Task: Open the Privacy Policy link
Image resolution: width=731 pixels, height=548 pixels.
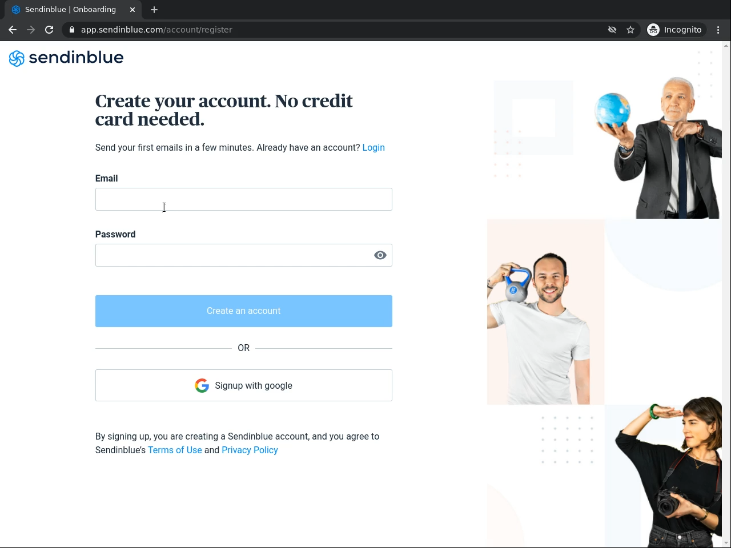Action: coord(250,450)
